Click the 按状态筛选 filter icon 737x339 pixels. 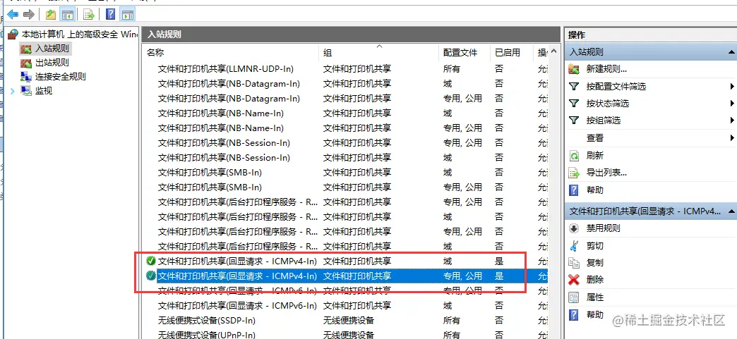tap(573, 104)
